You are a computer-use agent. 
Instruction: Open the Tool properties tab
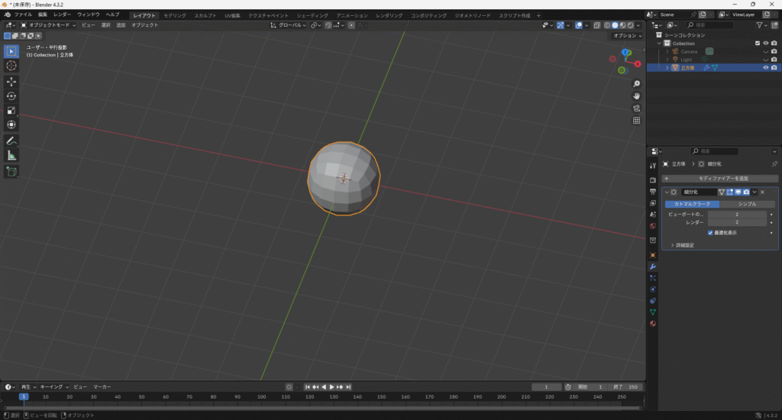(652, 166)
